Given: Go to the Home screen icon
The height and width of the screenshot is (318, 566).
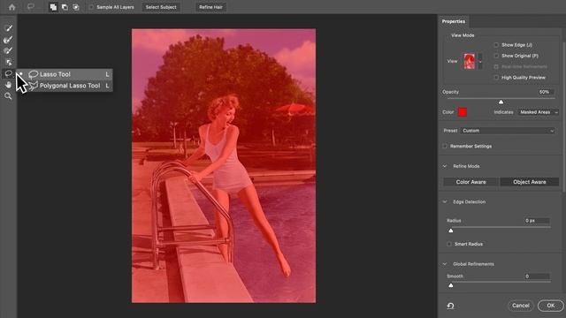Looking at the screenshot, I should pos(11,7).
